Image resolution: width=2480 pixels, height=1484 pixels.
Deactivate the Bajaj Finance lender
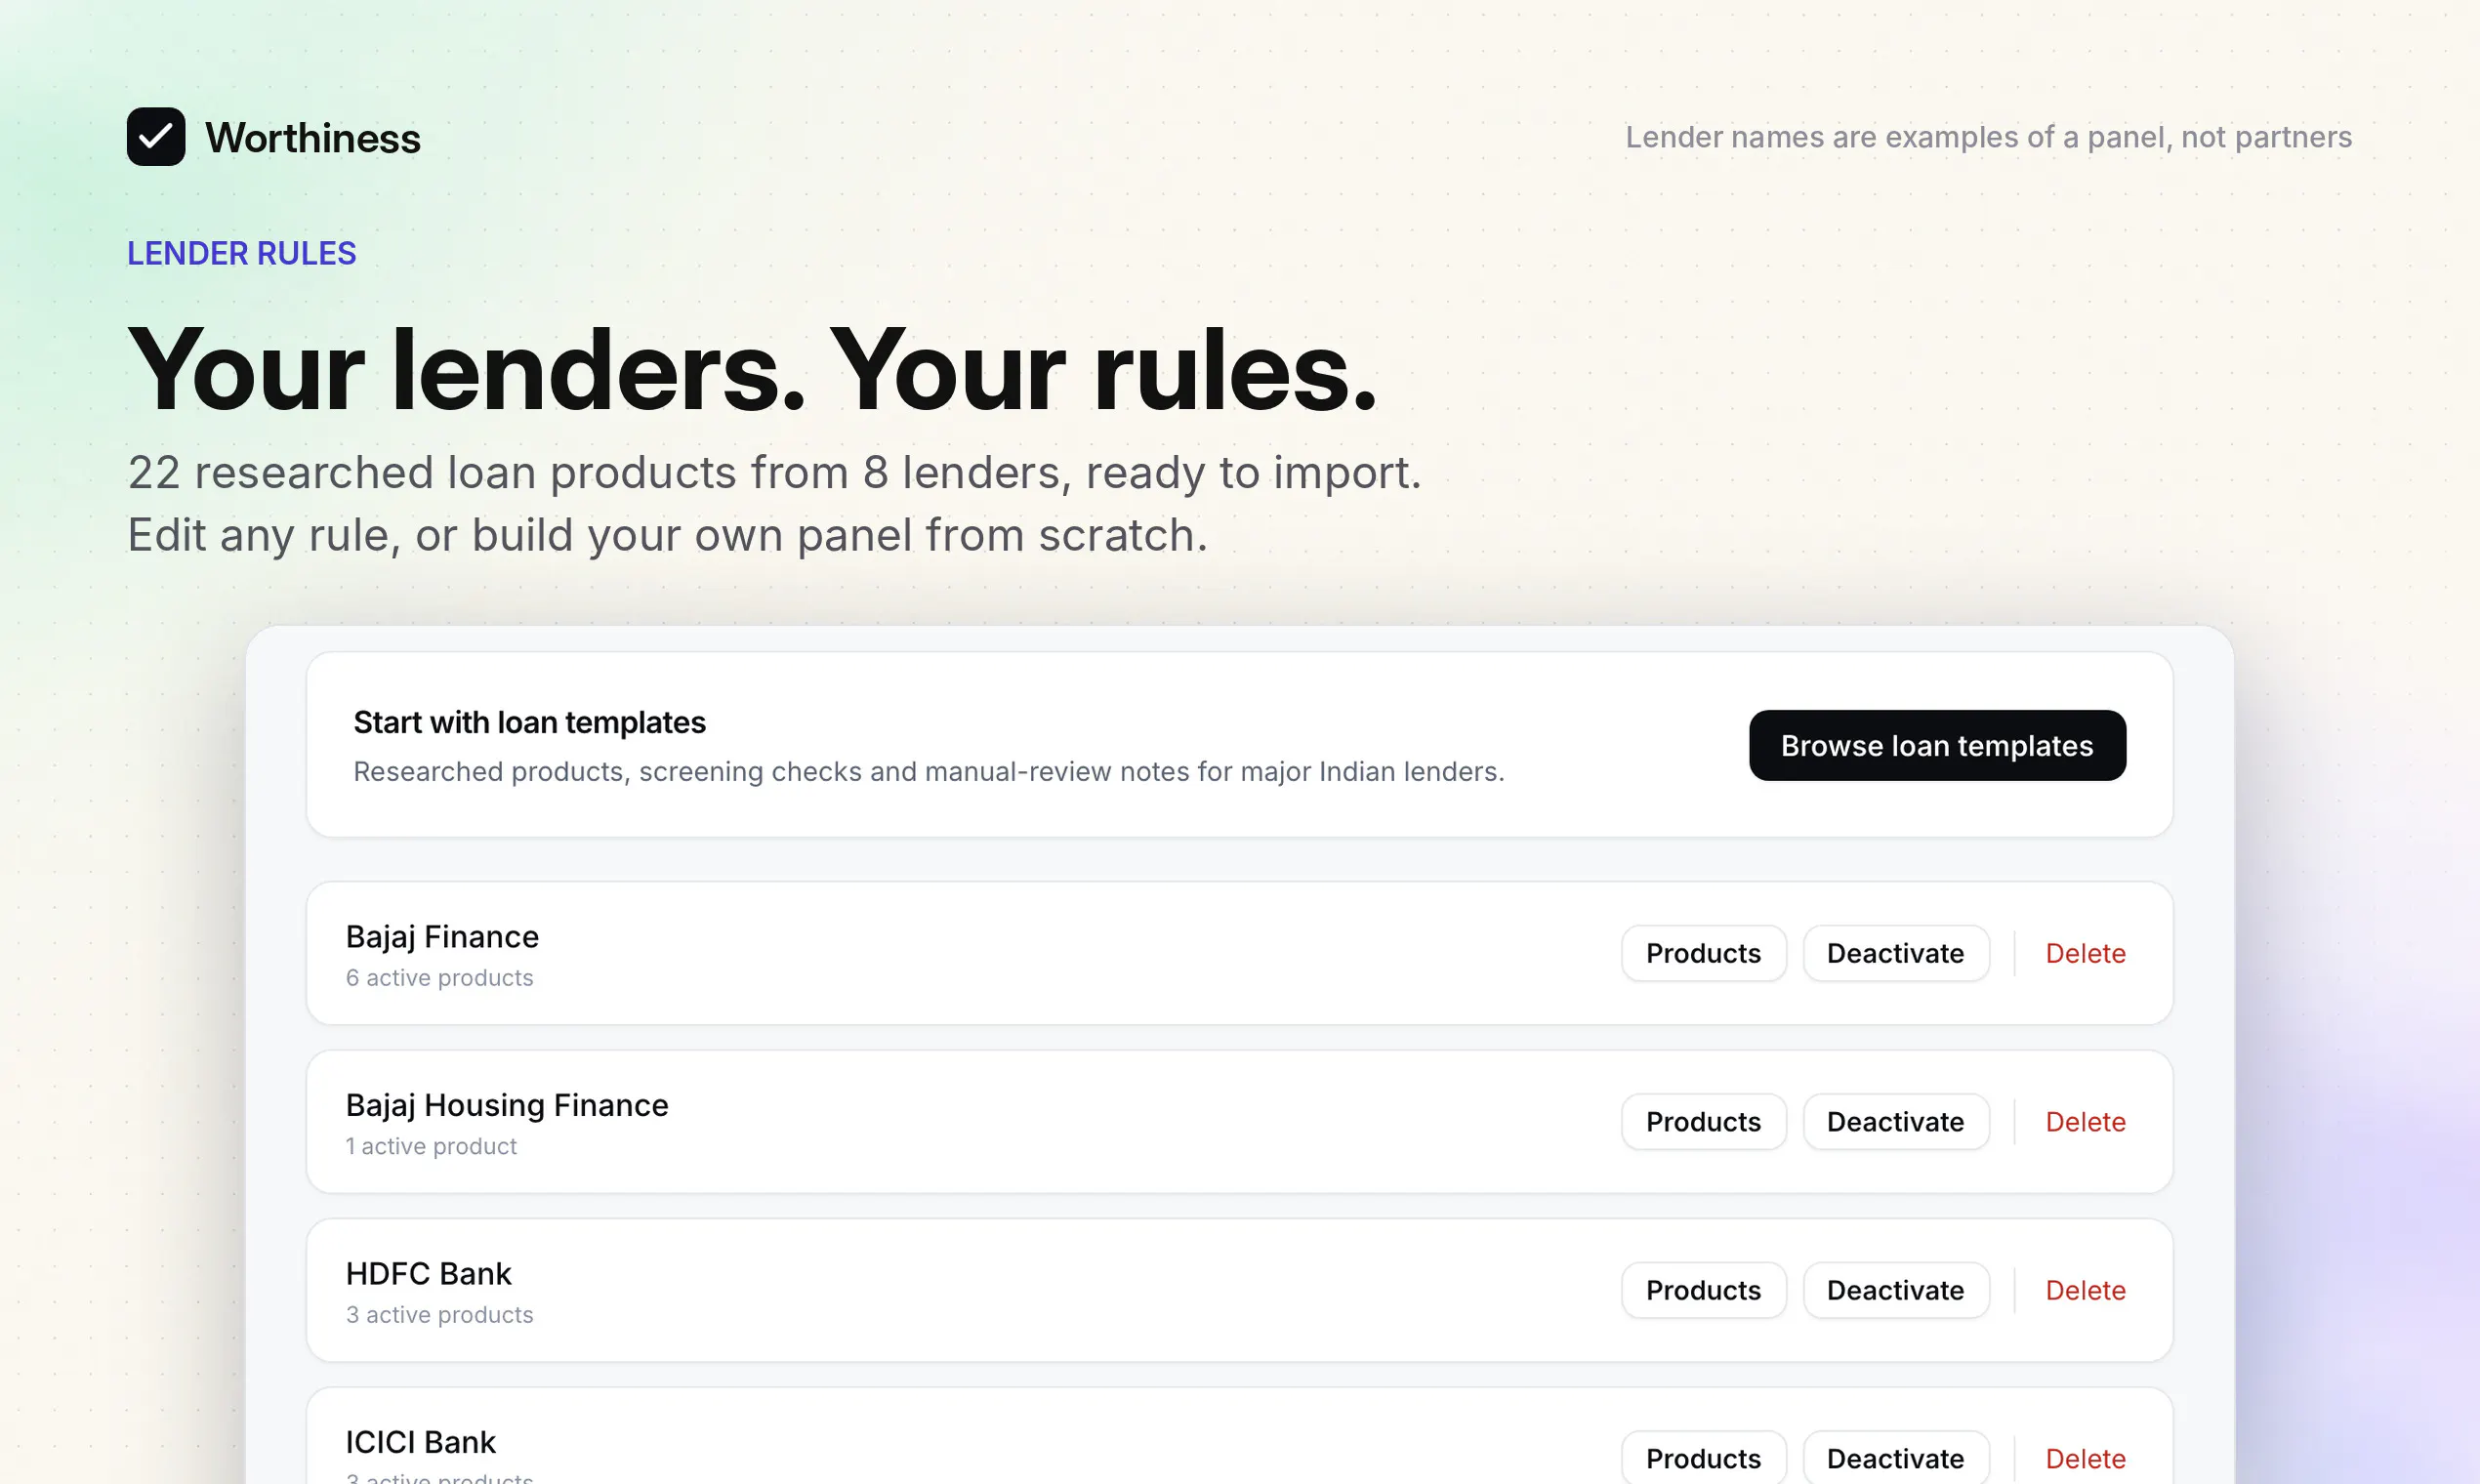(1894, 953)
